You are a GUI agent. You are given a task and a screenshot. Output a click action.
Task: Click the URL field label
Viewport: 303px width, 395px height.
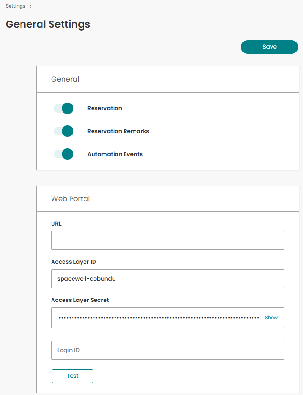point(56,224)
